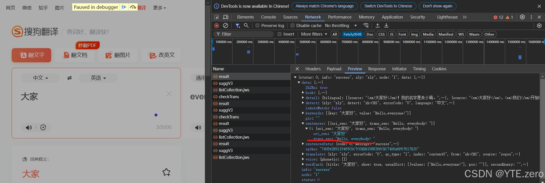Open DevTools settings gear
This screenshot has height=183, width=545.
point(522,17)
